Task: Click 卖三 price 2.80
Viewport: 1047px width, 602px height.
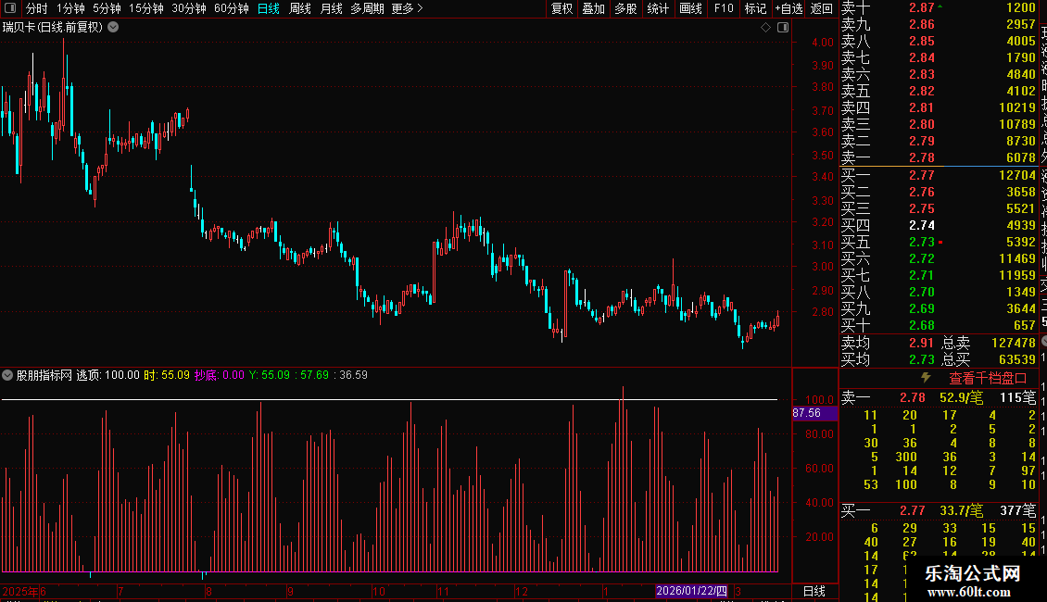Action: [x=922, y=125]
